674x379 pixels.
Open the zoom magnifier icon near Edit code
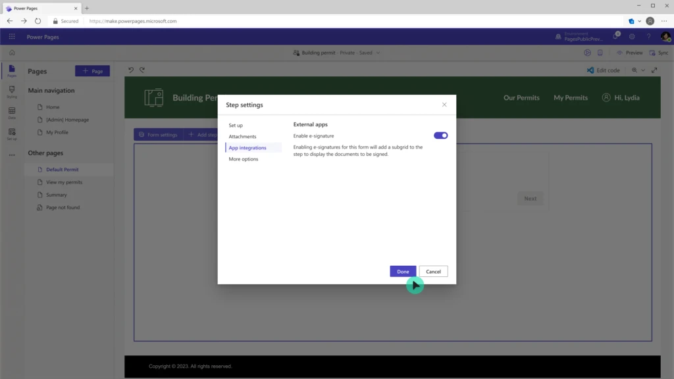pos(634,70)
